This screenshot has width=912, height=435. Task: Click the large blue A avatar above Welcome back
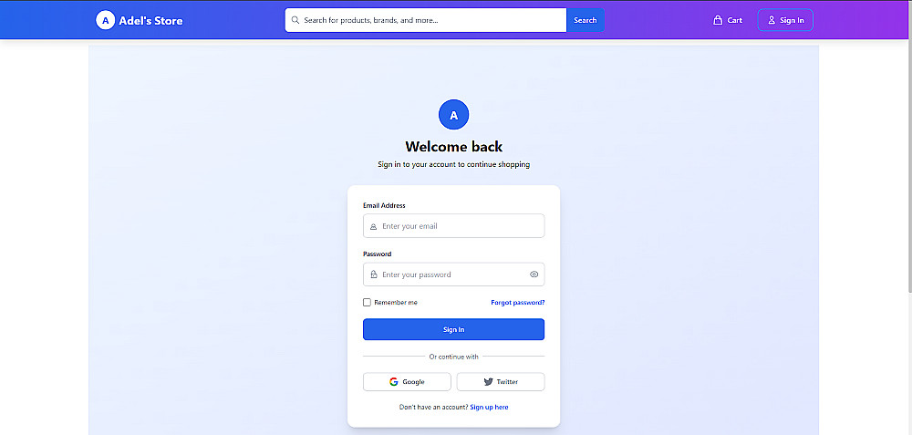tap(453, 115)
